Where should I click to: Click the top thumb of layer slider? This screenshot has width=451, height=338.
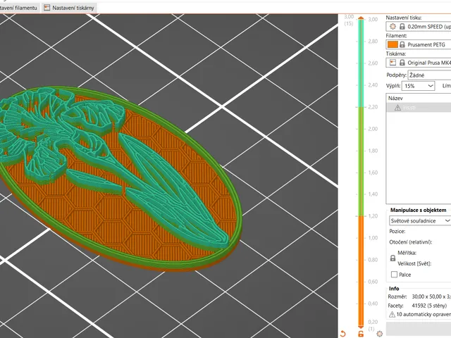361,18
